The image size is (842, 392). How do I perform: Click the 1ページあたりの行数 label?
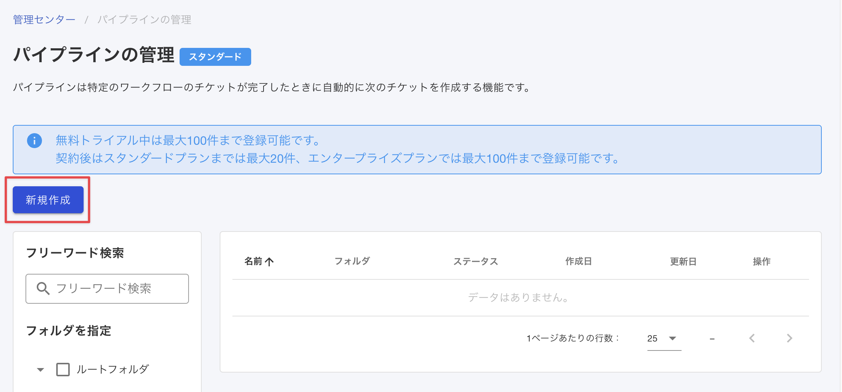coord(573,338)
